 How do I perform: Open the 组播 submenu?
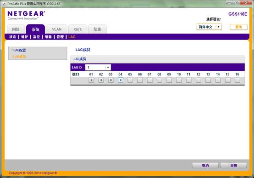[48, 37]
